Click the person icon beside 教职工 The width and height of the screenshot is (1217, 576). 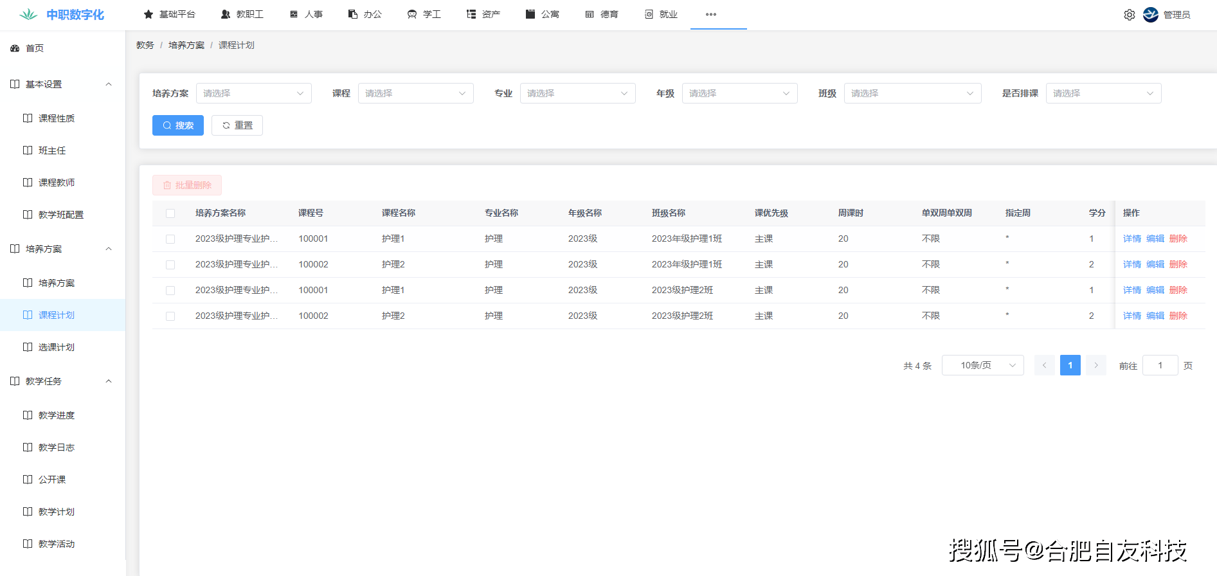[226, 14]
